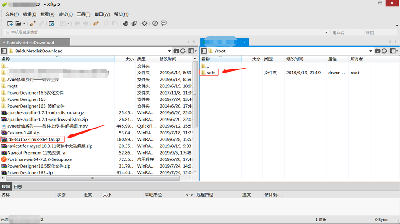Click the host name or IP address field

tap(166, 32)
